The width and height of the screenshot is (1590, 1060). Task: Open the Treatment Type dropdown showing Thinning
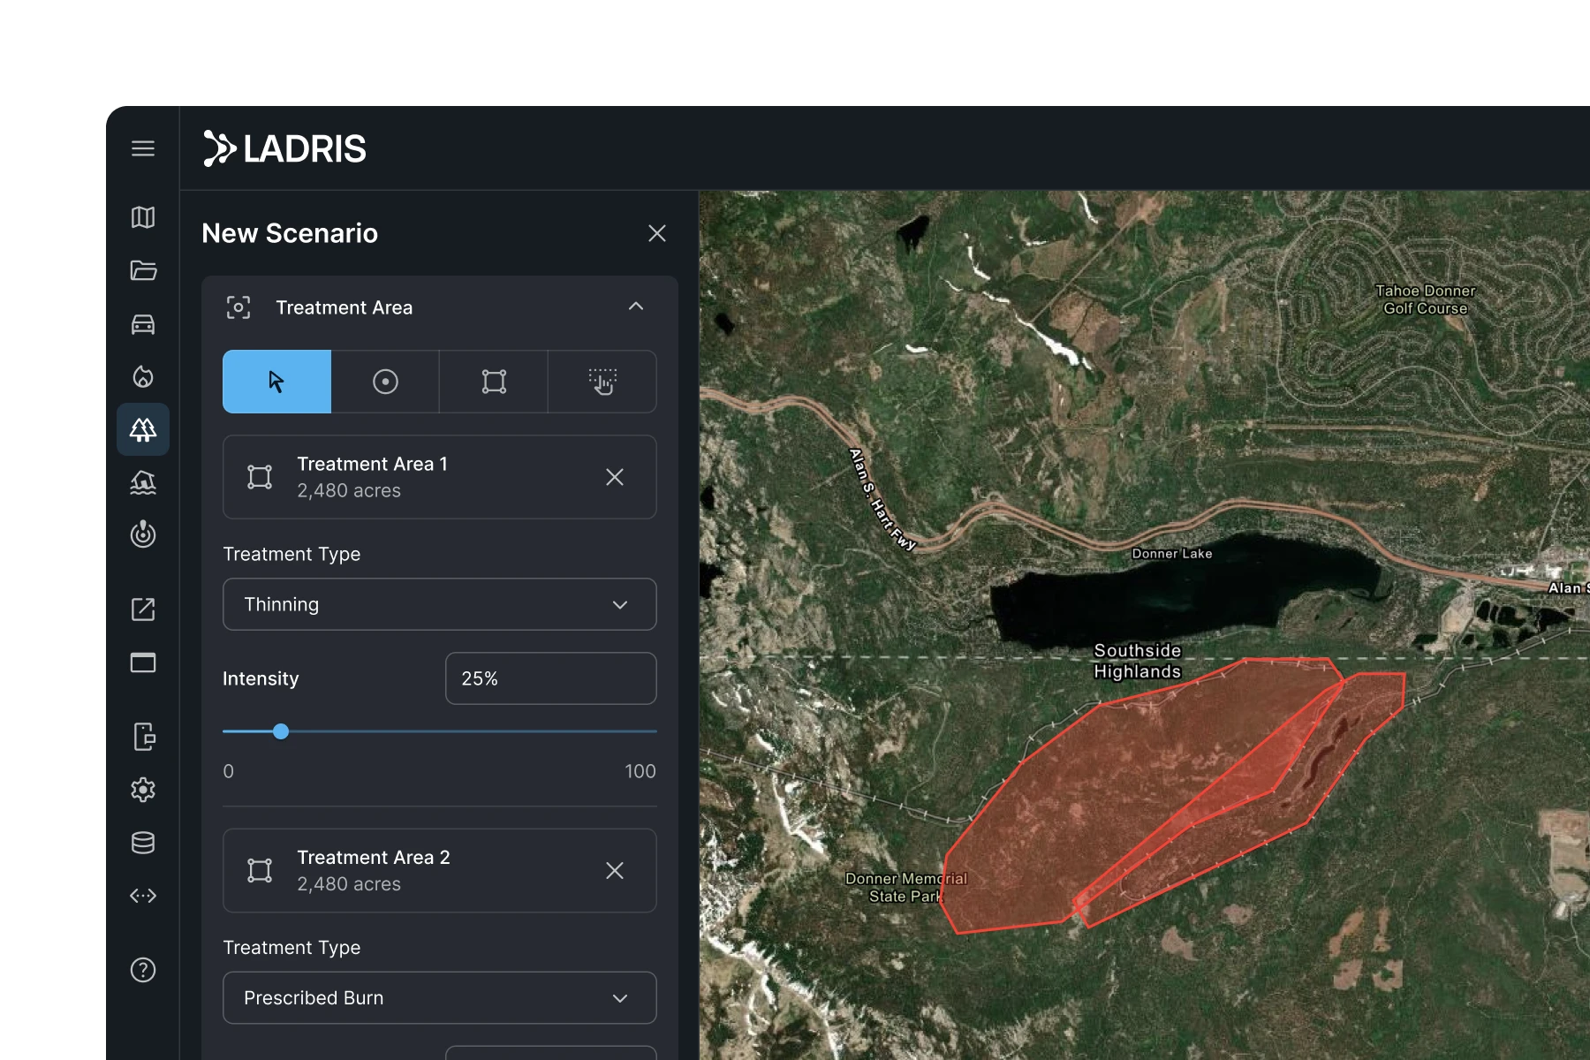[x=439, y=604]
